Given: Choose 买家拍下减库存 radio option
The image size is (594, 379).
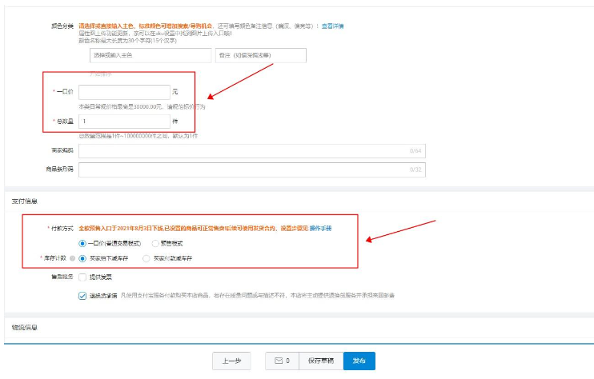Looking at the screenshot, I should [82, 258].
